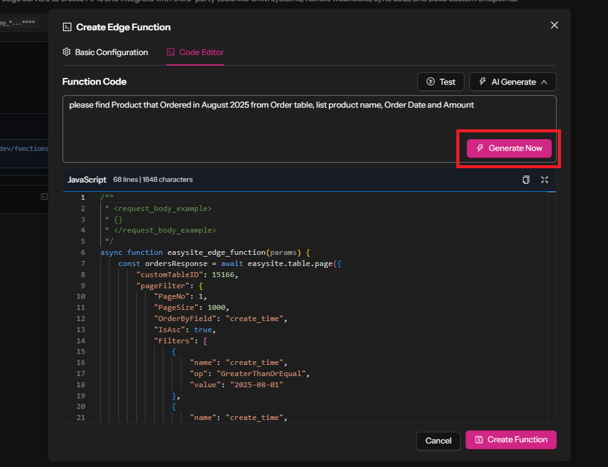This screenshot has width=608, height=467.
Task: Copy the JavaScript code to clipboard
Action: [x=526, y=179]
